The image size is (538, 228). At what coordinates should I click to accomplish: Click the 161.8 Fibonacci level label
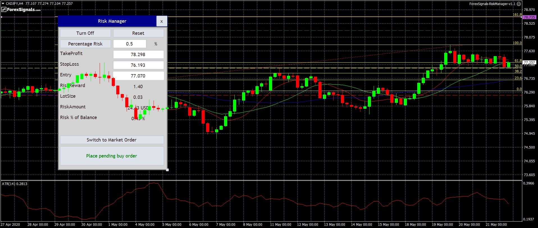click(x=517, y=15)
